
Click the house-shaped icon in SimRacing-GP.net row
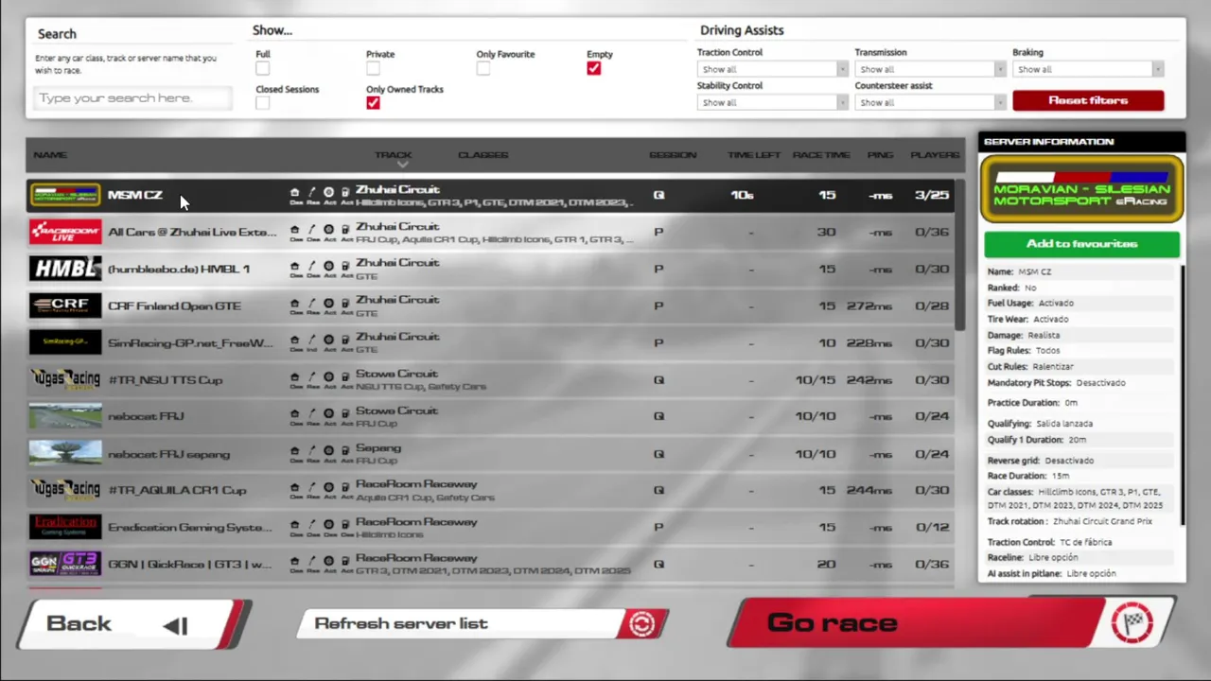point(294,340)
